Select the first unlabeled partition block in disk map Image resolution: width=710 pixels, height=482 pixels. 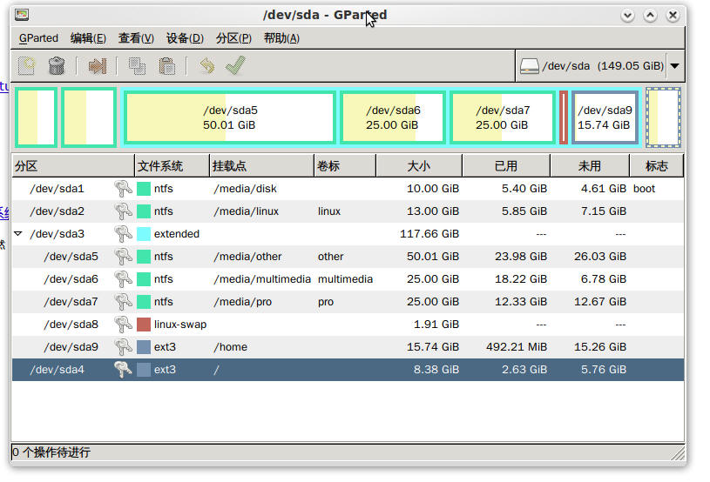pyautogui.click(x=36, y=117)
